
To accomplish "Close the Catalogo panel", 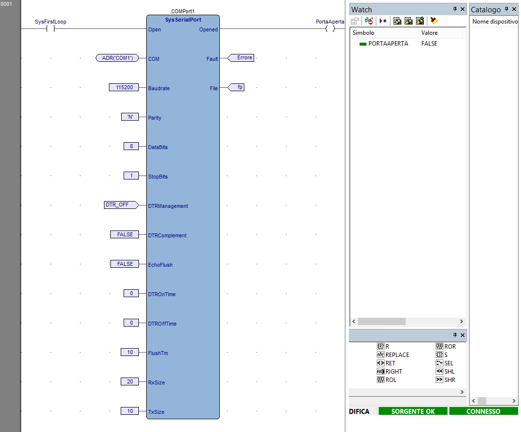I will click(514, 9).
